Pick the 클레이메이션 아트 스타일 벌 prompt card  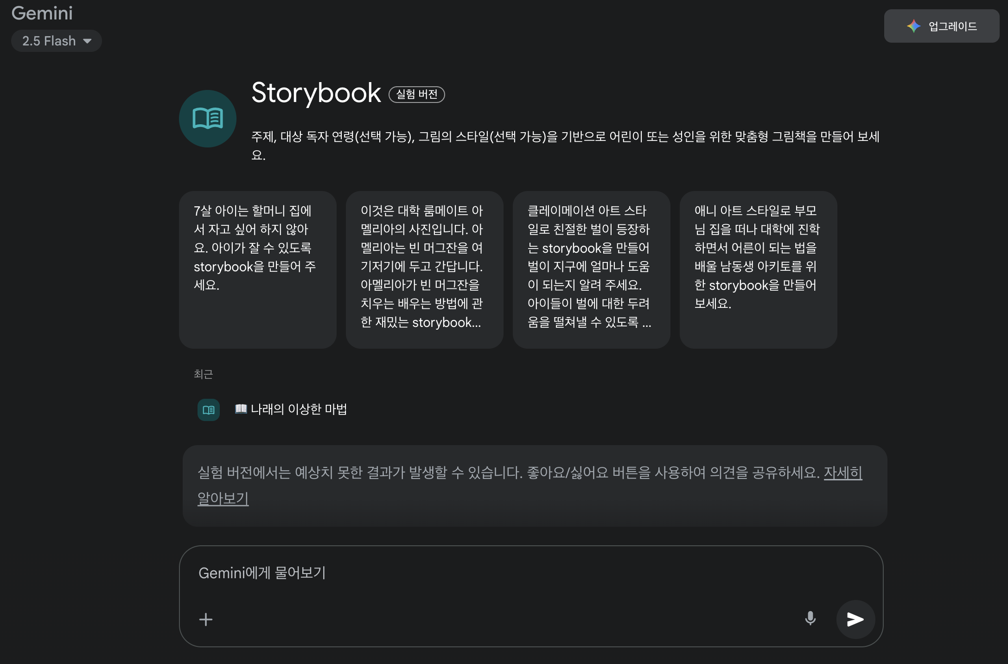click(x=592, y=269)
